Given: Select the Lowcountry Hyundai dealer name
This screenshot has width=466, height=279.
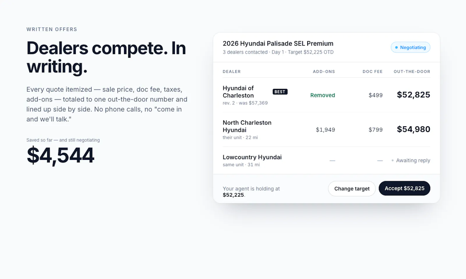Looking at the screenshot, I should coord(252,157).
